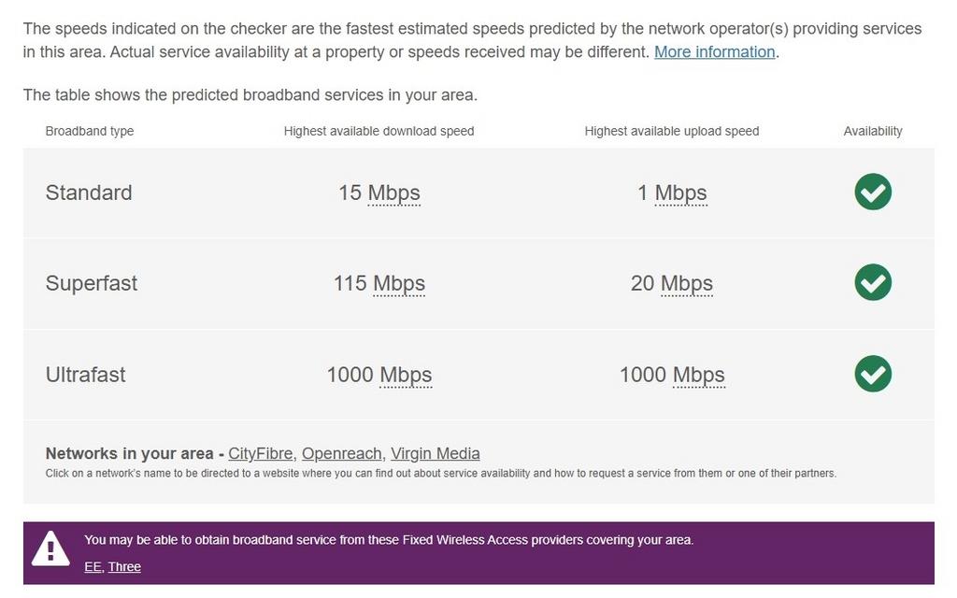957x598 pixels.
Task: Click the Ultrafast availability check icon
Action: pyautogui.click(x=871, y=373)
